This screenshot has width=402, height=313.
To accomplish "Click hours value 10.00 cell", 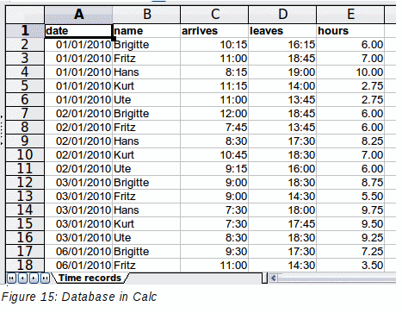I will (350, 72).
